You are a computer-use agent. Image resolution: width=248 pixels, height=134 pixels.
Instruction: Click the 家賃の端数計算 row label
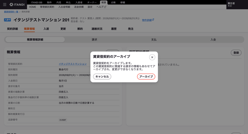[x=16, y=92]
